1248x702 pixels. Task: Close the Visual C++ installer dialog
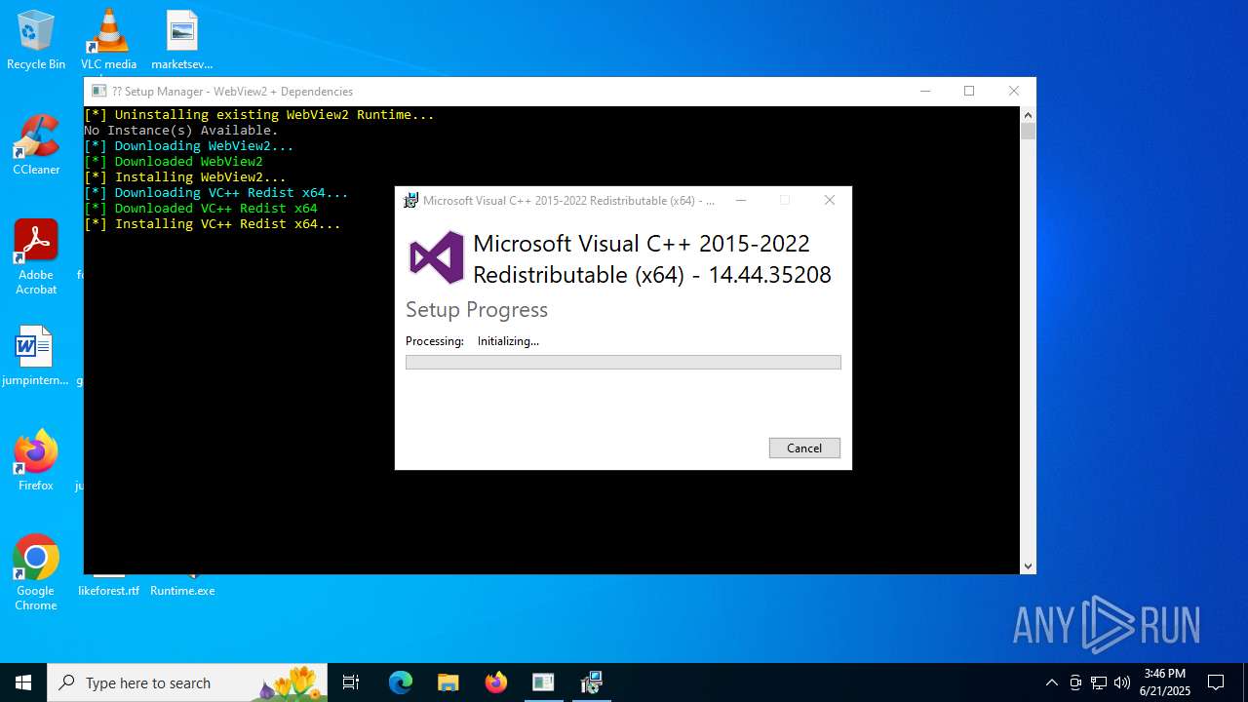click(x=830, y=200)
